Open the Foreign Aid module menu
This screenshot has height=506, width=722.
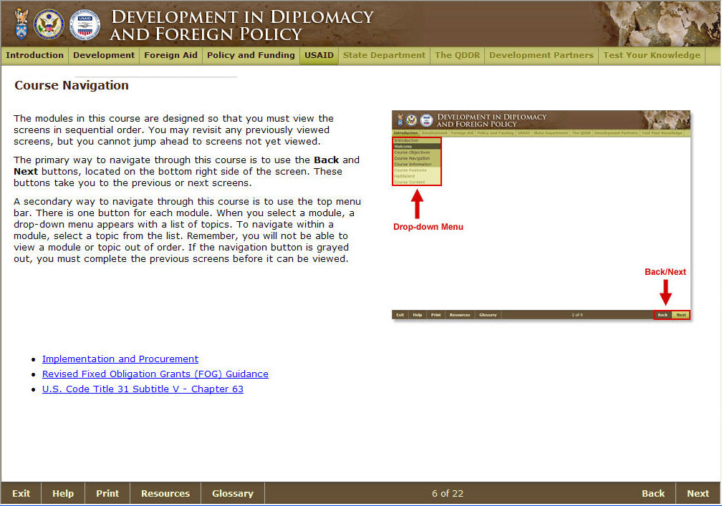coord(170,55)
